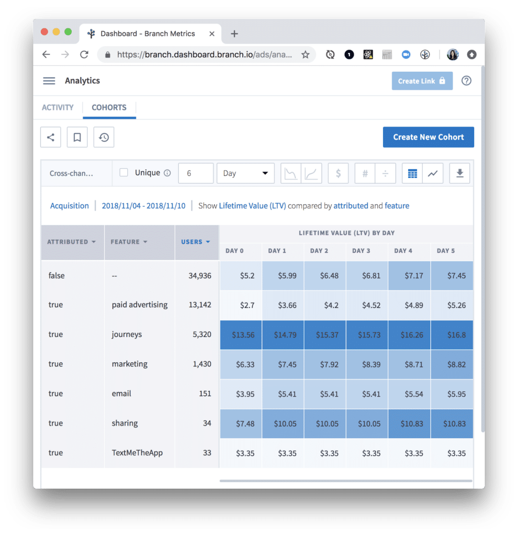Switch to table view icon

pyautogui.click(x=412, y=173)
